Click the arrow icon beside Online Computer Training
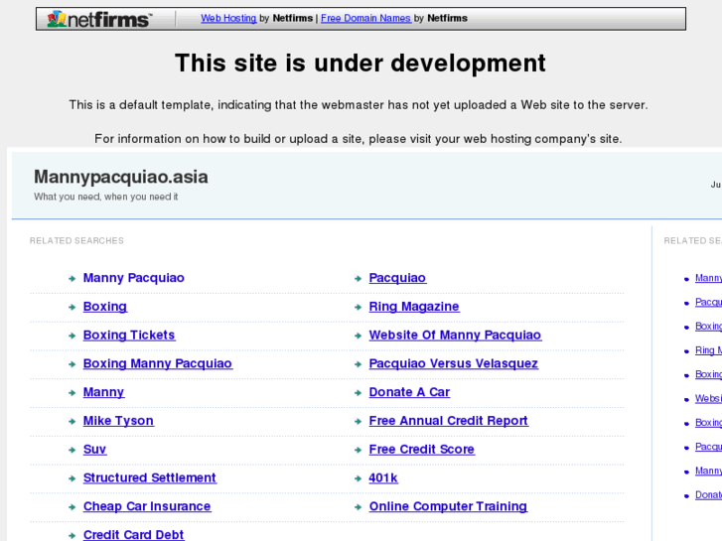Screen dimensions: 722x541 [x=358, y=507]
